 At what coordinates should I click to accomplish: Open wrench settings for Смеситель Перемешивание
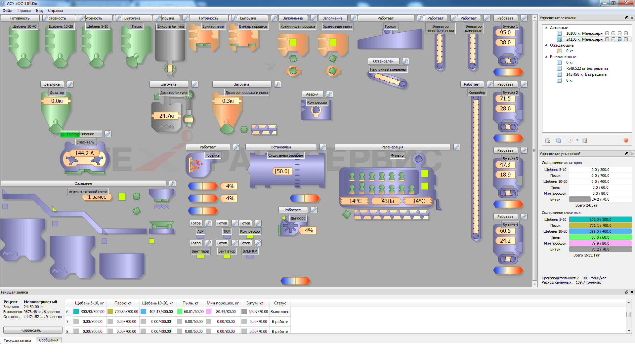108,134
